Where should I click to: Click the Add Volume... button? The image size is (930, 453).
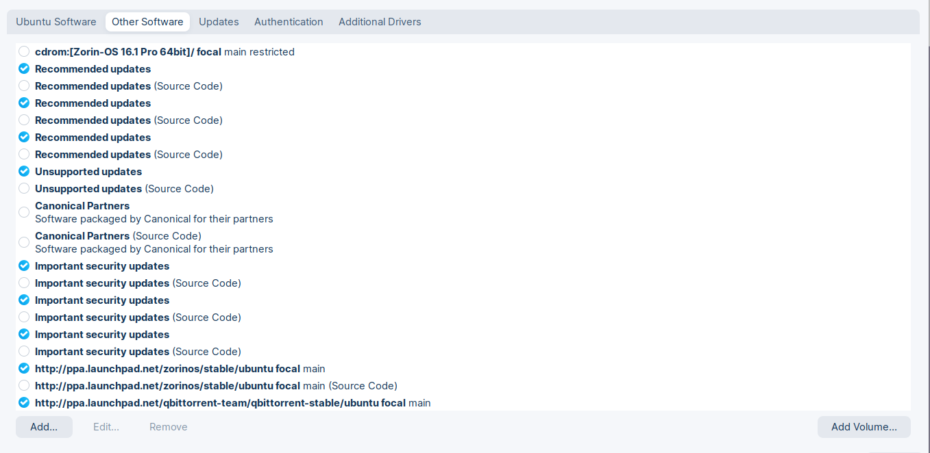(864, 427)
